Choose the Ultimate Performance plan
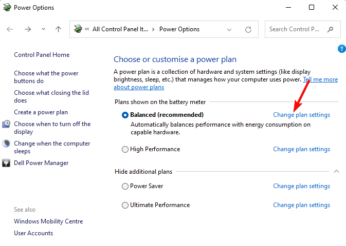This screenshot has width=346, height=246. [x=125, y=206]
